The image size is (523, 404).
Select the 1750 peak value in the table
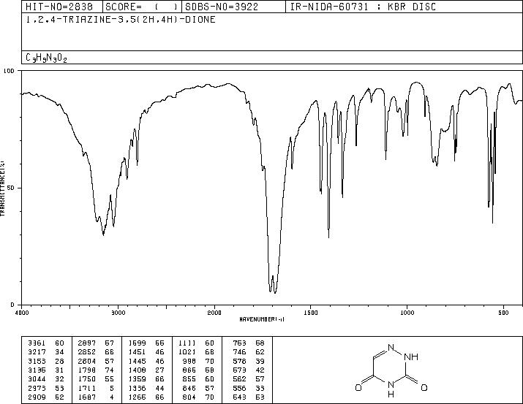[87, 379]
